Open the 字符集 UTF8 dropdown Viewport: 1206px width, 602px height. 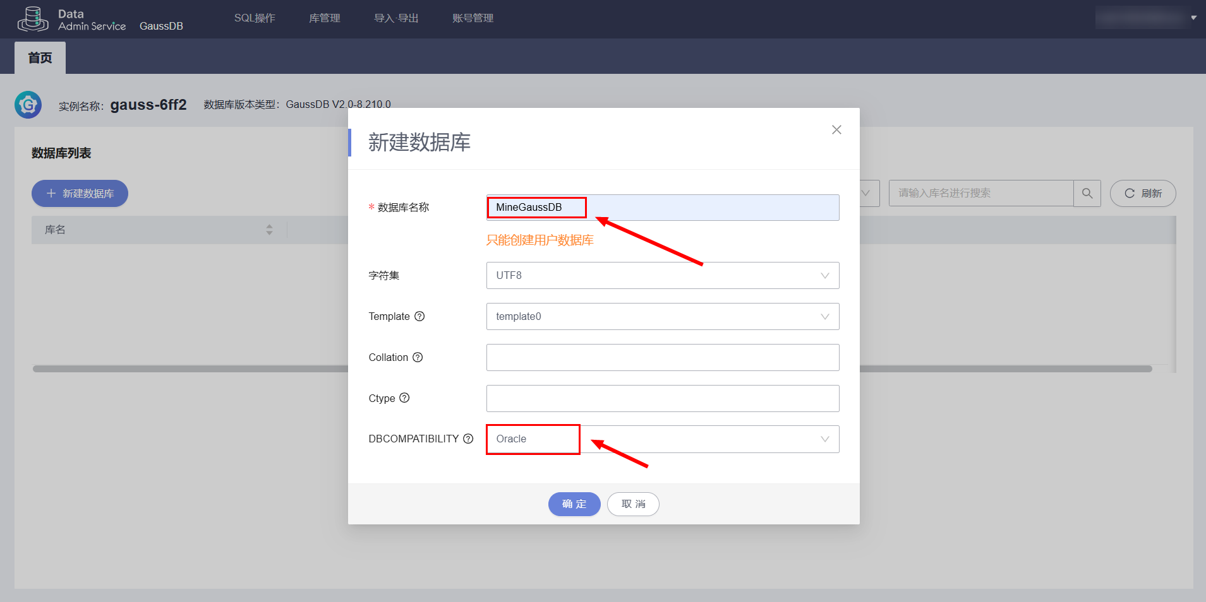point(663,276)
